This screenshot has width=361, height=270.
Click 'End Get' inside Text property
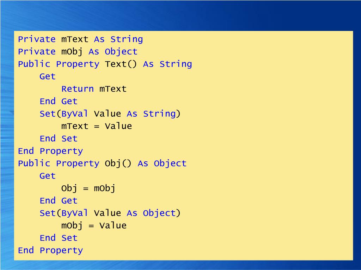[x=59, y=101]
